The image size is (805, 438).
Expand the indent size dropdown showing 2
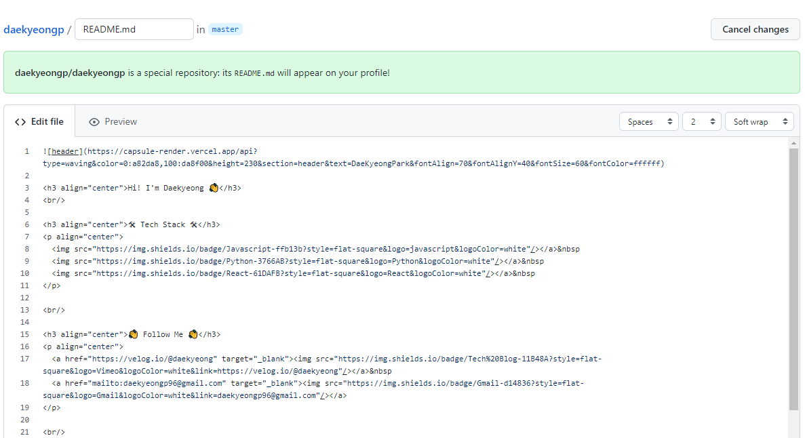point(701,122)
